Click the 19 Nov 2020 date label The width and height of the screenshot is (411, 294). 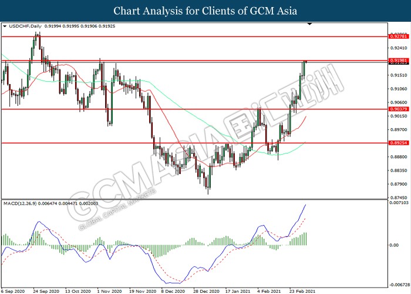(142, 291)
